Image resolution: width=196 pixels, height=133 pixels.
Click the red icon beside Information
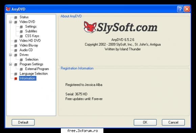point(16,79)
